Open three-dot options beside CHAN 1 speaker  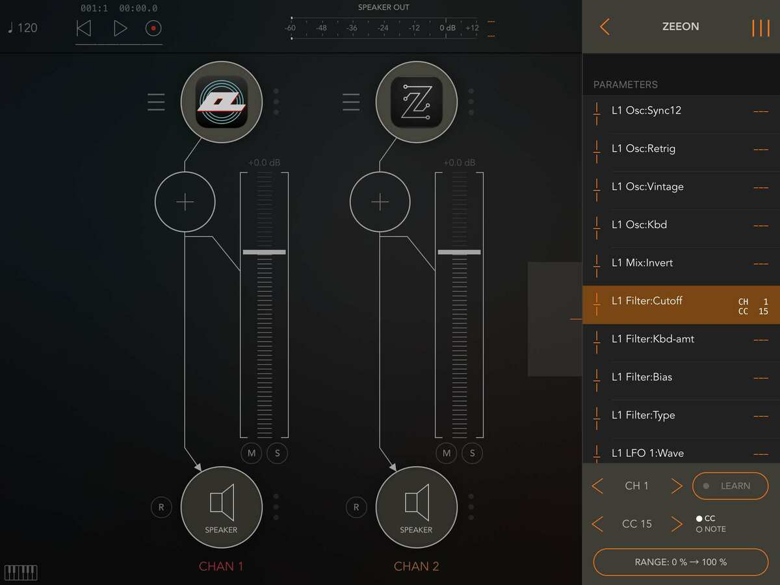pos(276,507)
